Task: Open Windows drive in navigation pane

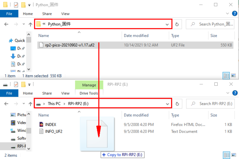Action: click(x=18, y=130)
